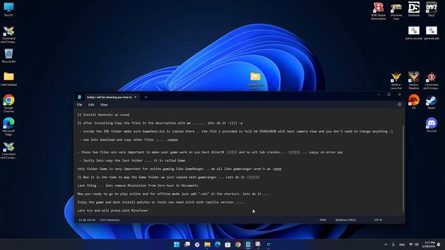
Task: Click the line starting 'Last thing ... lets remove Resolution'
Action: (x=138, y=185)
